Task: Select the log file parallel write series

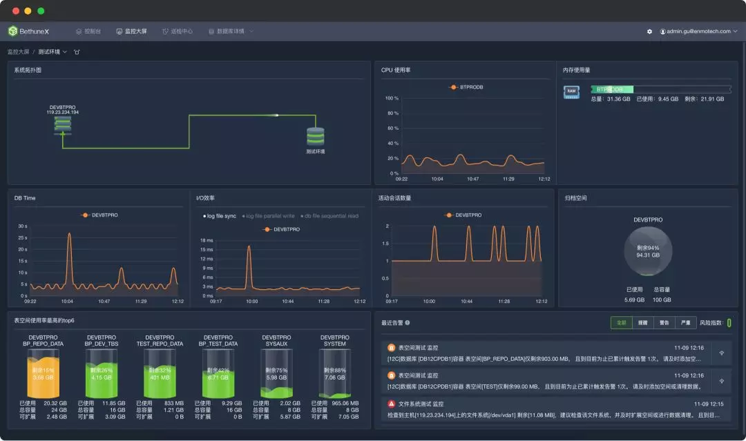Action: (x=270, y=216)
